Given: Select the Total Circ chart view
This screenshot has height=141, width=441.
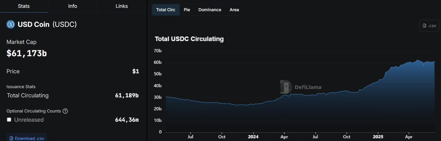Looking at the screenshot, I should (x=166, y=10).
